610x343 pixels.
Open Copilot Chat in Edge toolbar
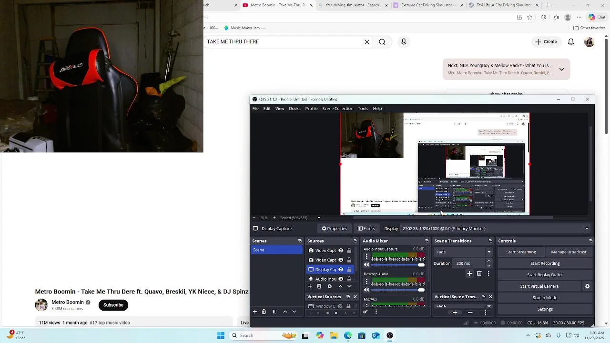coord(597,17)
